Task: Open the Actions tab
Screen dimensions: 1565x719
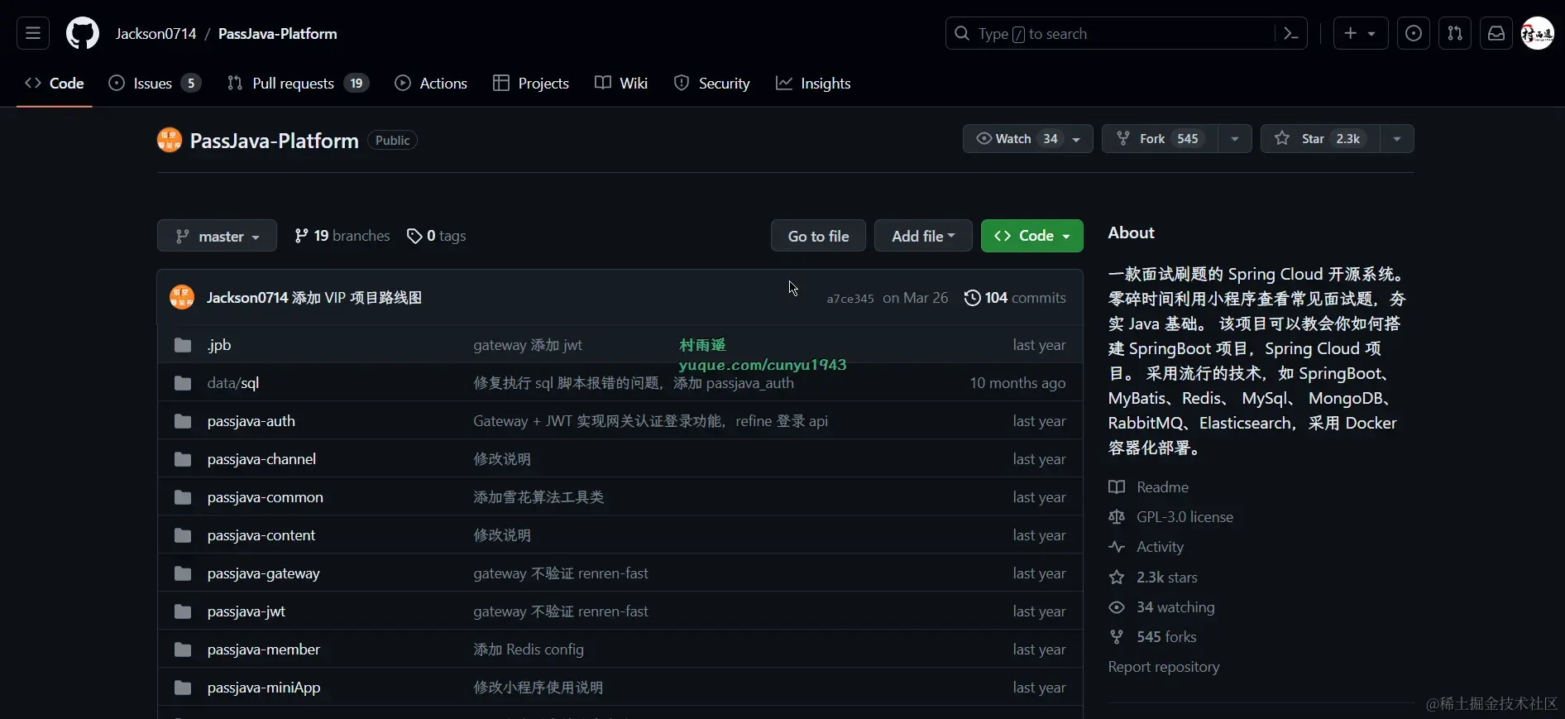Action: pos(431,84)
